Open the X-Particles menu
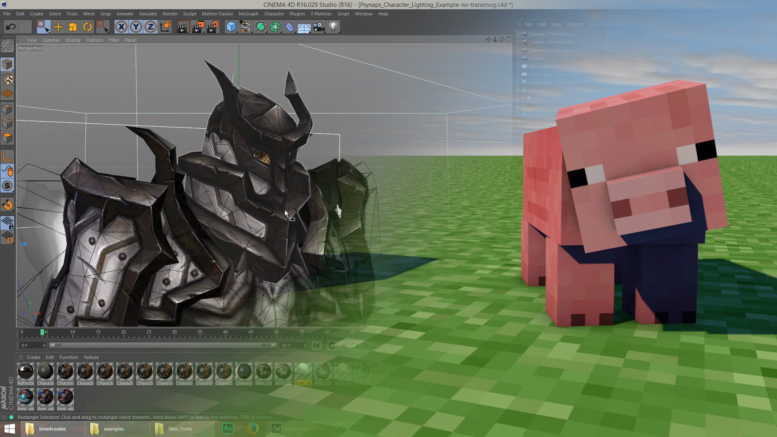777x437 pixels. [x=321, y=14]
